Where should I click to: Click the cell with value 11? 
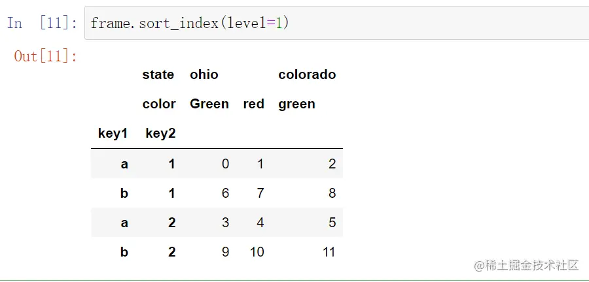[x=329, y=252]
